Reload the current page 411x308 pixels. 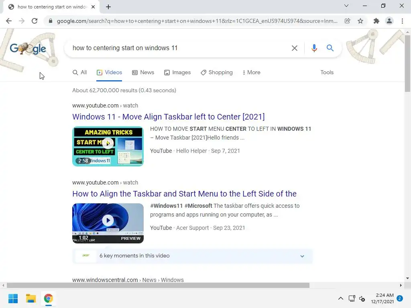tap(35, 21)
